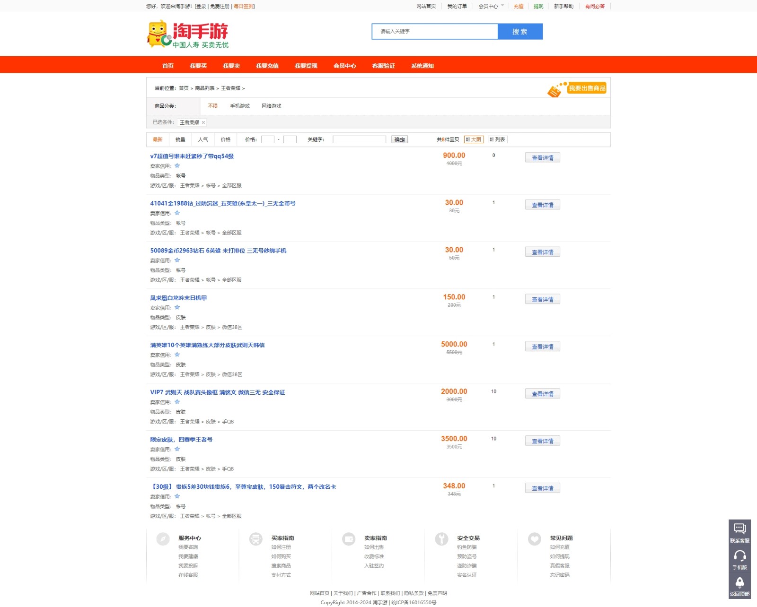Sort listings by 最新
The image size is (757, 607).
click(x=158, y=139)
